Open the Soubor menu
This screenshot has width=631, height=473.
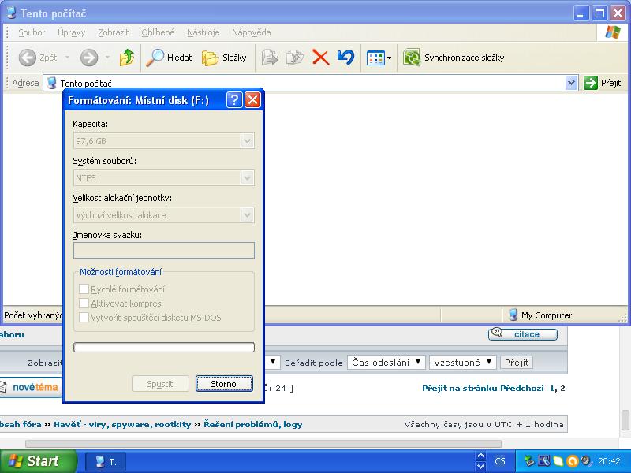pyautogui.click(x=32, y=32)
